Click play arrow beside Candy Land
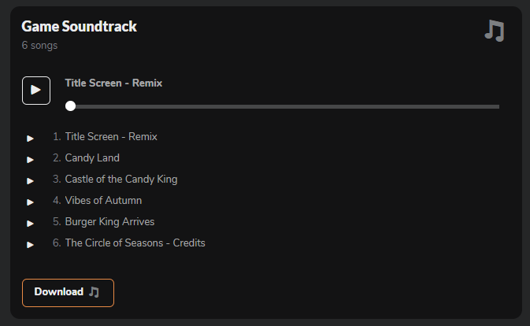530x326 pixels. 30,159
